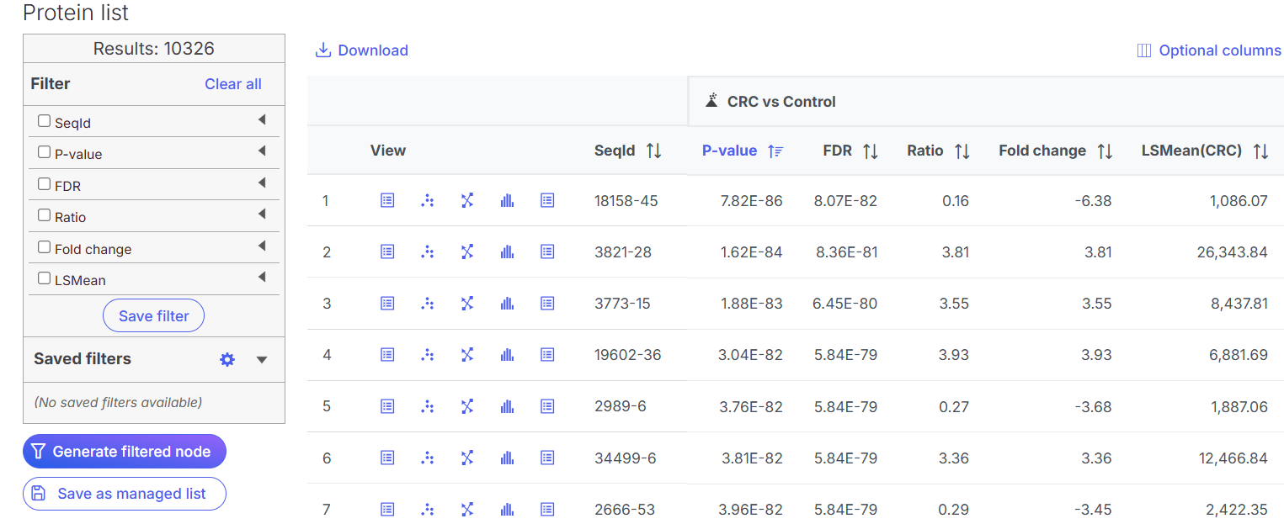Open the Saved filters dropdown arrow

click(262, 360)
